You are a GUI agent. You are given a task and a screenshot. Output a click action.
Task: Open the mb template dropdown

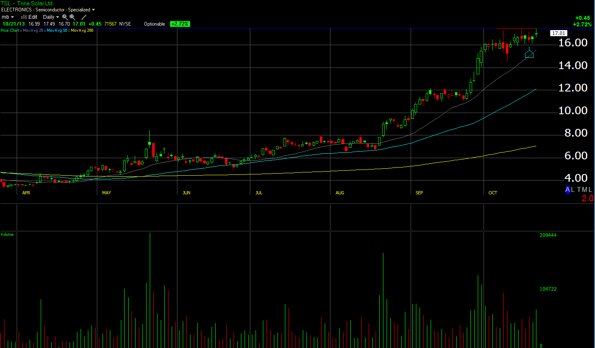click(8, 17)
